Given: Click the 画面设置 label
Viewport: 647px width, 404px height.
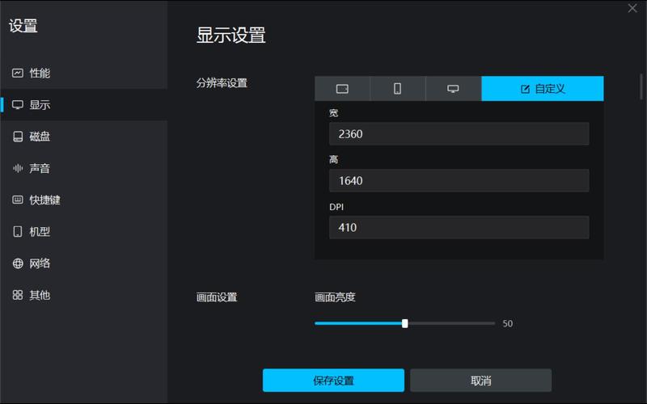Looking at the screenshot, I should [217, 297].
